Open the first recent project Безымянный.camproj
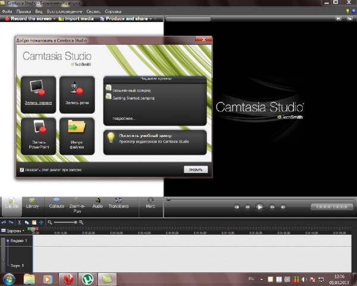 tap(128, 90)
